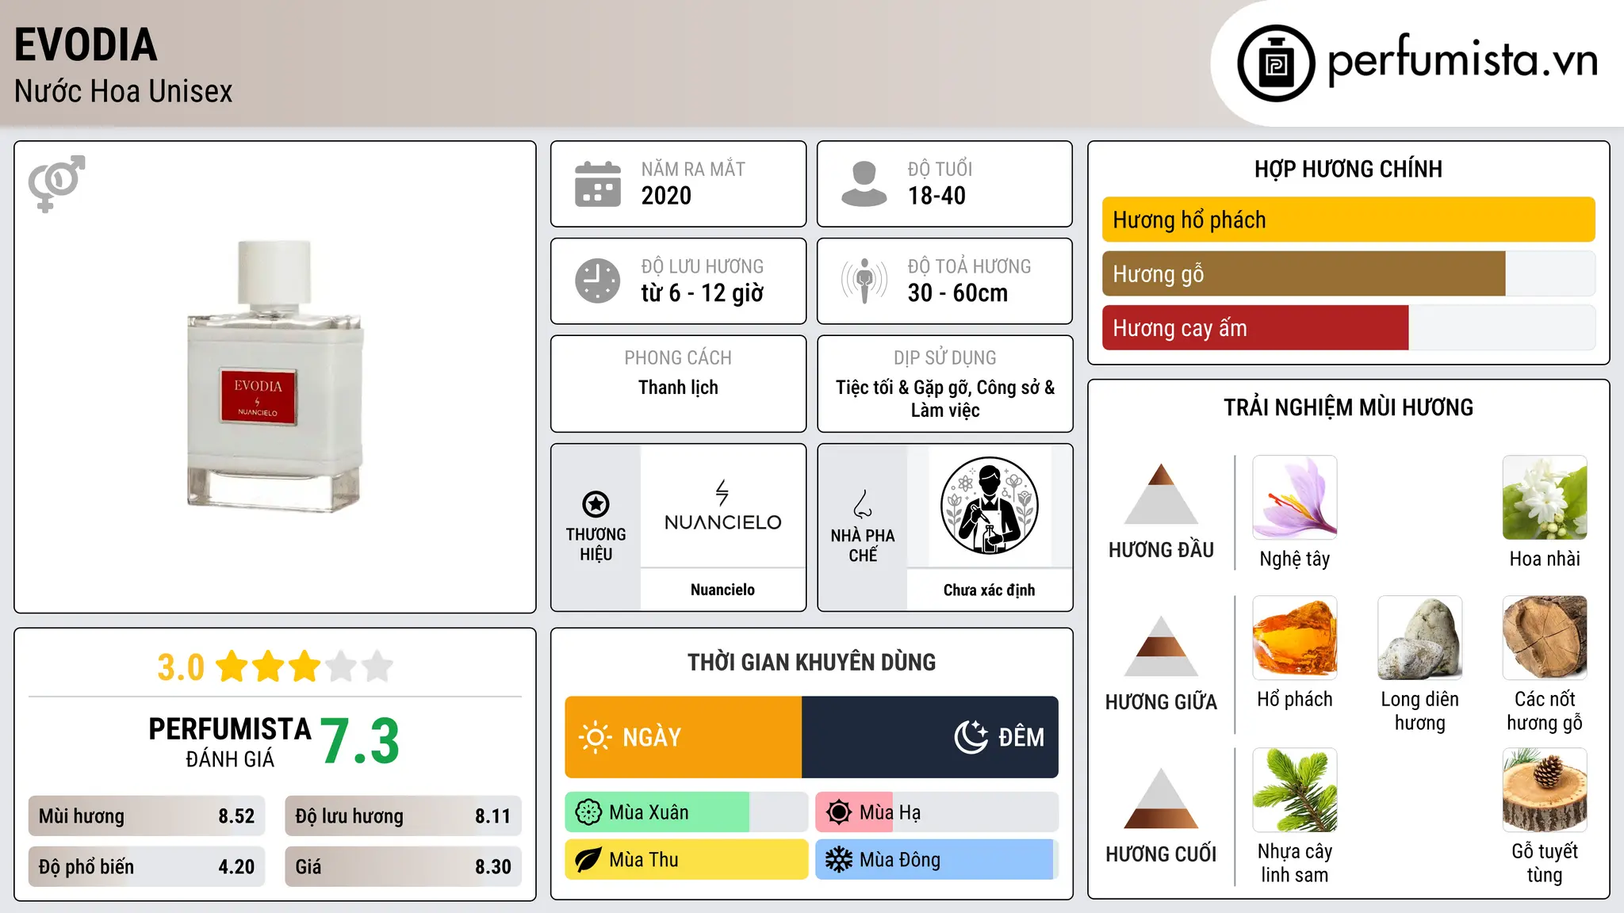Click the green 7.3 Perfumista score

360,741
